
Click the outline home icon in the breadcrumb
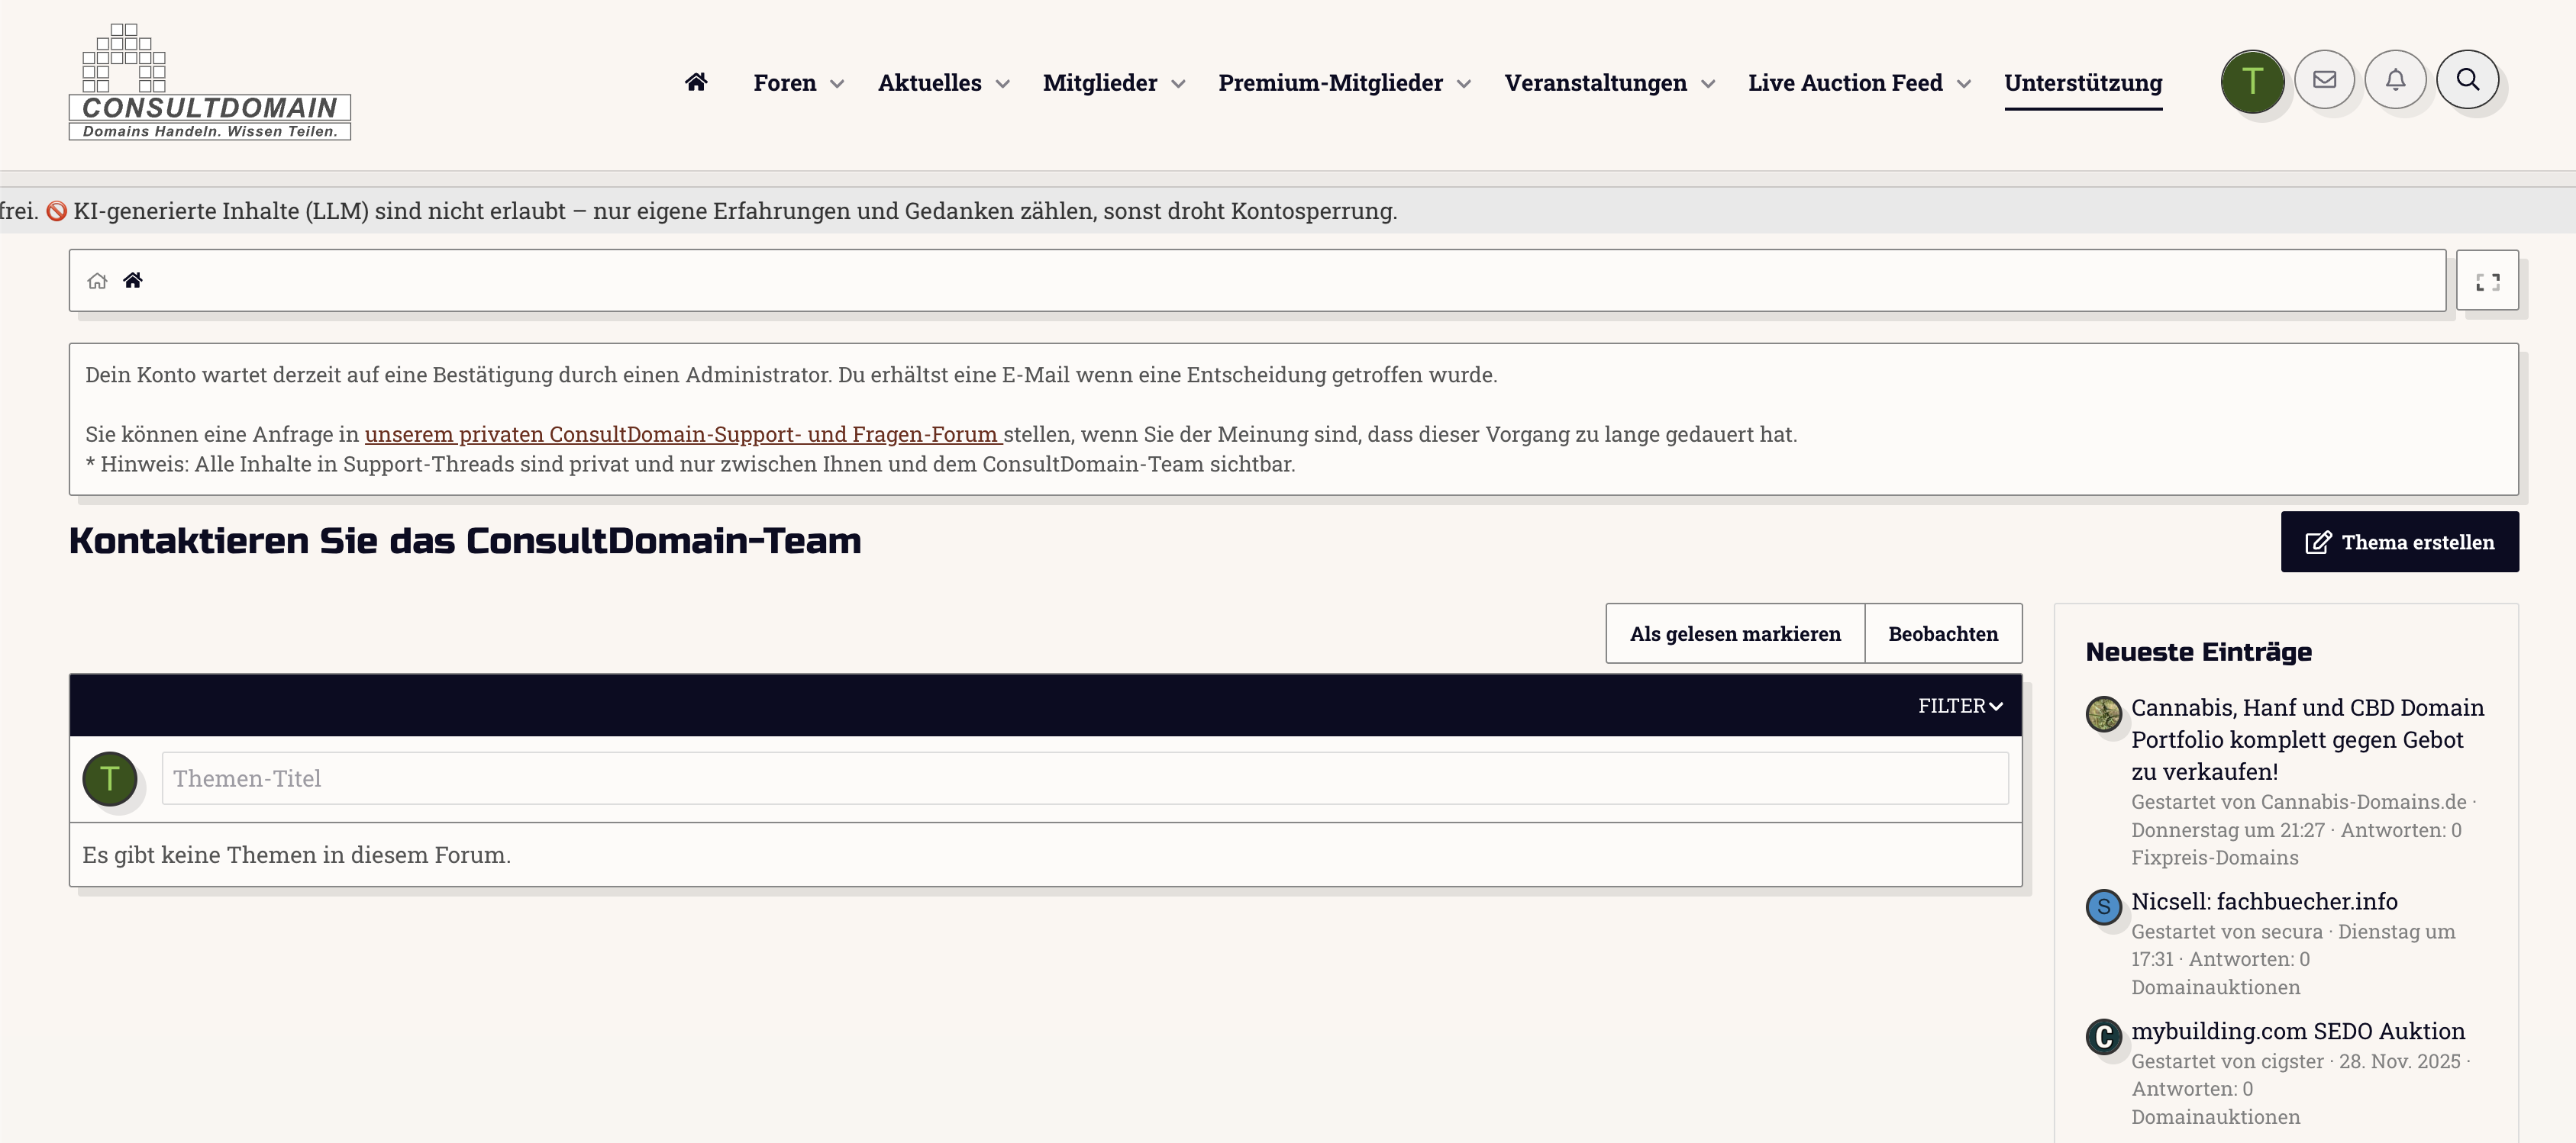[97, 281]
